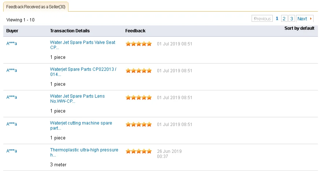The width and height of the screenshot is (319, 171).
Task: Click the Sort by default label
Action: 299,28
